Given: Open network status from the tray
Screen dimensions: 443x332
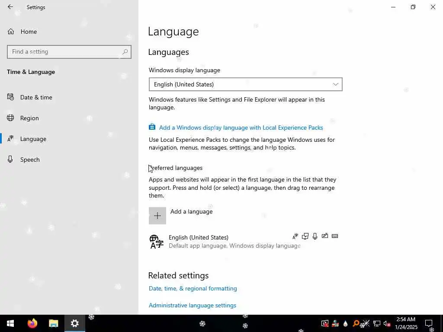Looking at the screenshot, I should 377,323.
